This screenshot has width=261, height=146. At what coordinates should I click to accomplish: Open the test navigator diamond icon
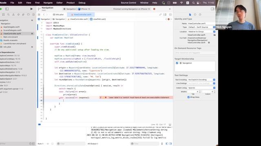[18, 15]
